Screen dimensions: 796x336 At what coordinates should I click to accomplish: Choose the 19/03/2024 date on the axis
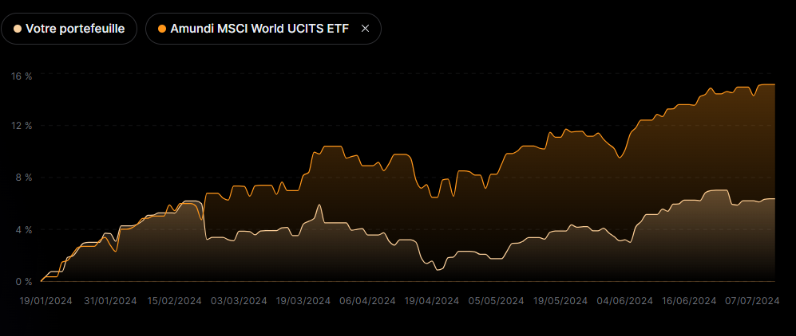click(x=303, y=301)
